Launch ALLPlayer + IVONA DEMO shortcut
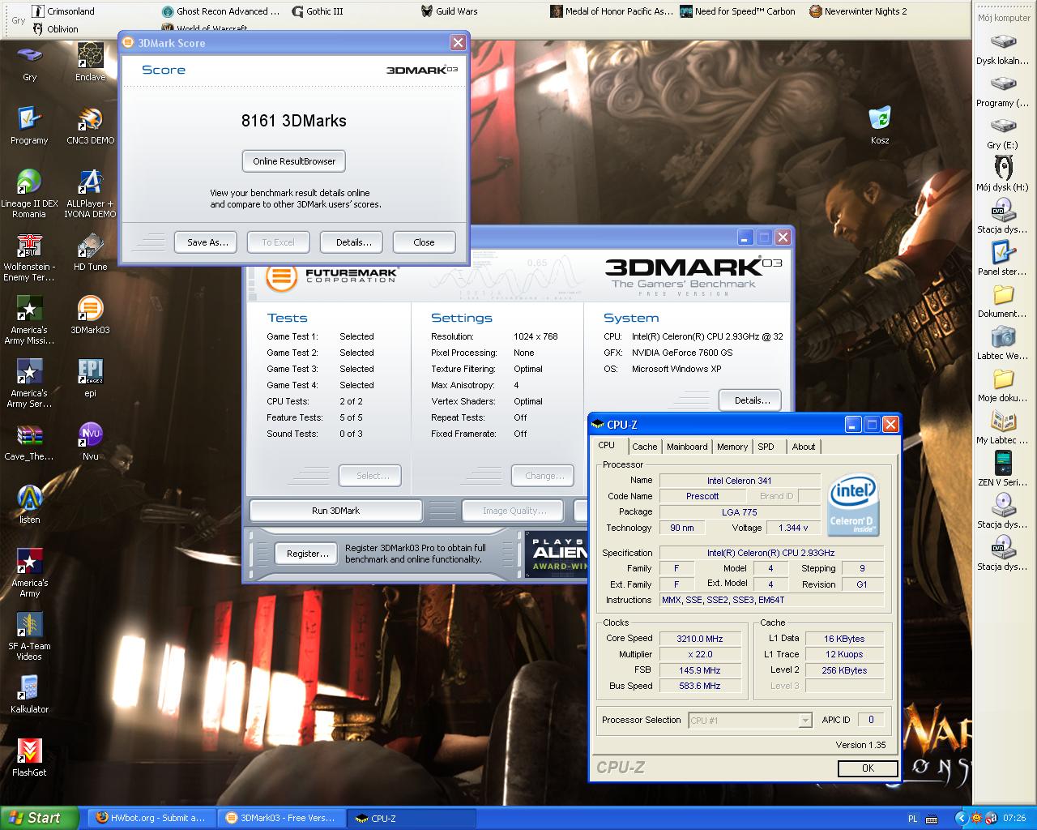1037x830 pixels. [91, 194]
